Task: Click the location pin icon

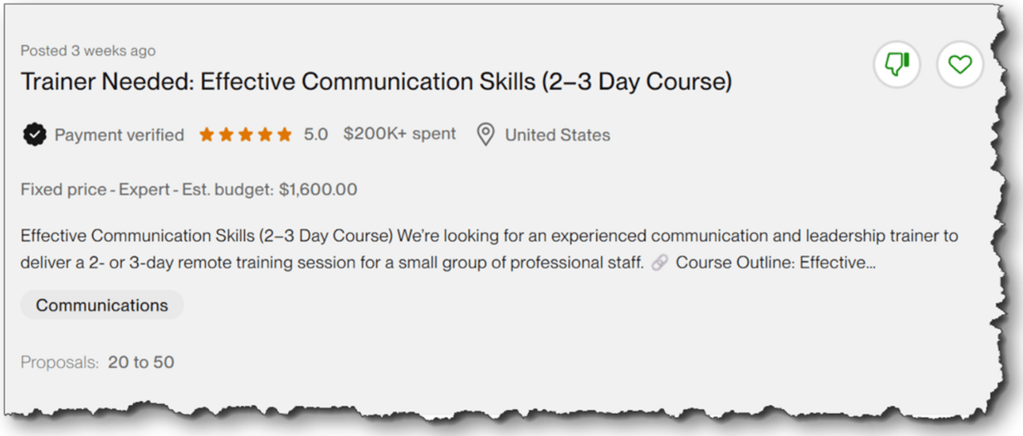Action: [x=485, y=135]
